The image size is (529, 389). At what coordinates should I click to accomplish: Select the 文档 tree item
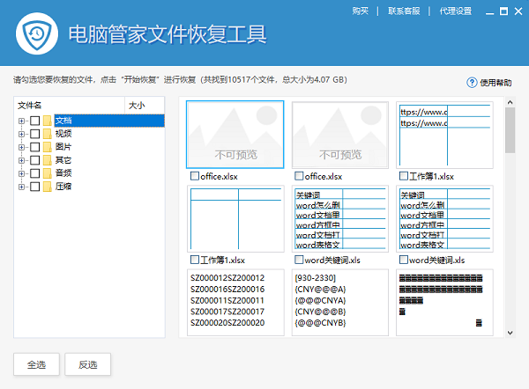109,121
